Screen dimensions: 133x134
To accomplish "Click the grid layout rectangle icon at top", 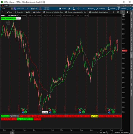I will point(119,6).
